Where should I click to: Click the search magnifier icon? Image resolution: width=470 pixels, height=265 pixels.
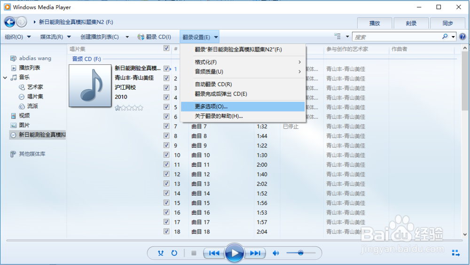point(445,37)
